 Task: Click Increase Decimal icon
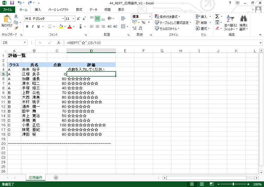[134, 28]
